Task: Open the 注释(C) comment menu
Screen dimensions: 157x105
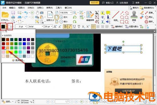Action: pyautogui.click(x=40, y=8)
